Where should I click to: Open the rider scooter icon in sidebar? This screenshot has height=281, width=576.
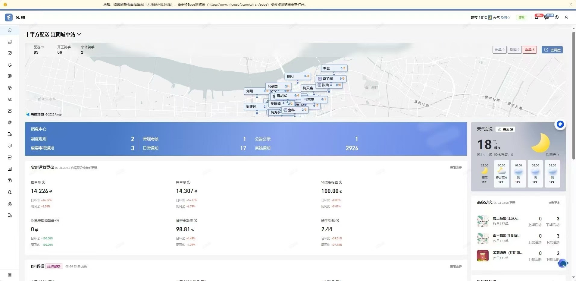tap(10, 99)
